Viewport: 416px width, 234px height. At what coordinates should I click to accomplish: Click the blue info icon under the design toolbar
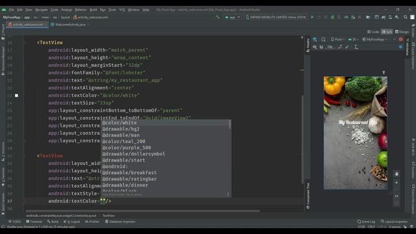point(400,47)
